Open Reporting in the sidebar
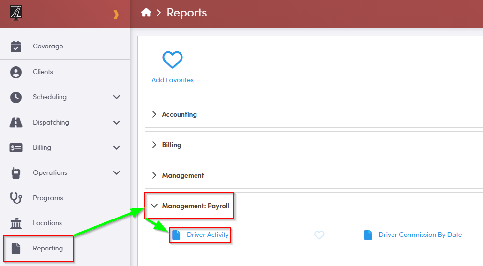 click(47, 248)
